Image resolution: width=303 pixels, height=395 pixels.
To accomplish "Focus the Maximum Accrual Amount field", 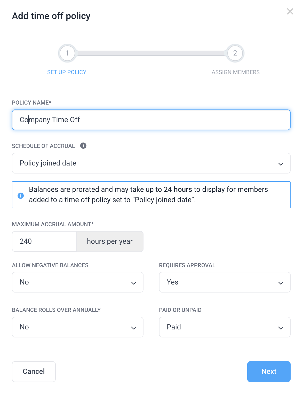I will click(44, 241).
